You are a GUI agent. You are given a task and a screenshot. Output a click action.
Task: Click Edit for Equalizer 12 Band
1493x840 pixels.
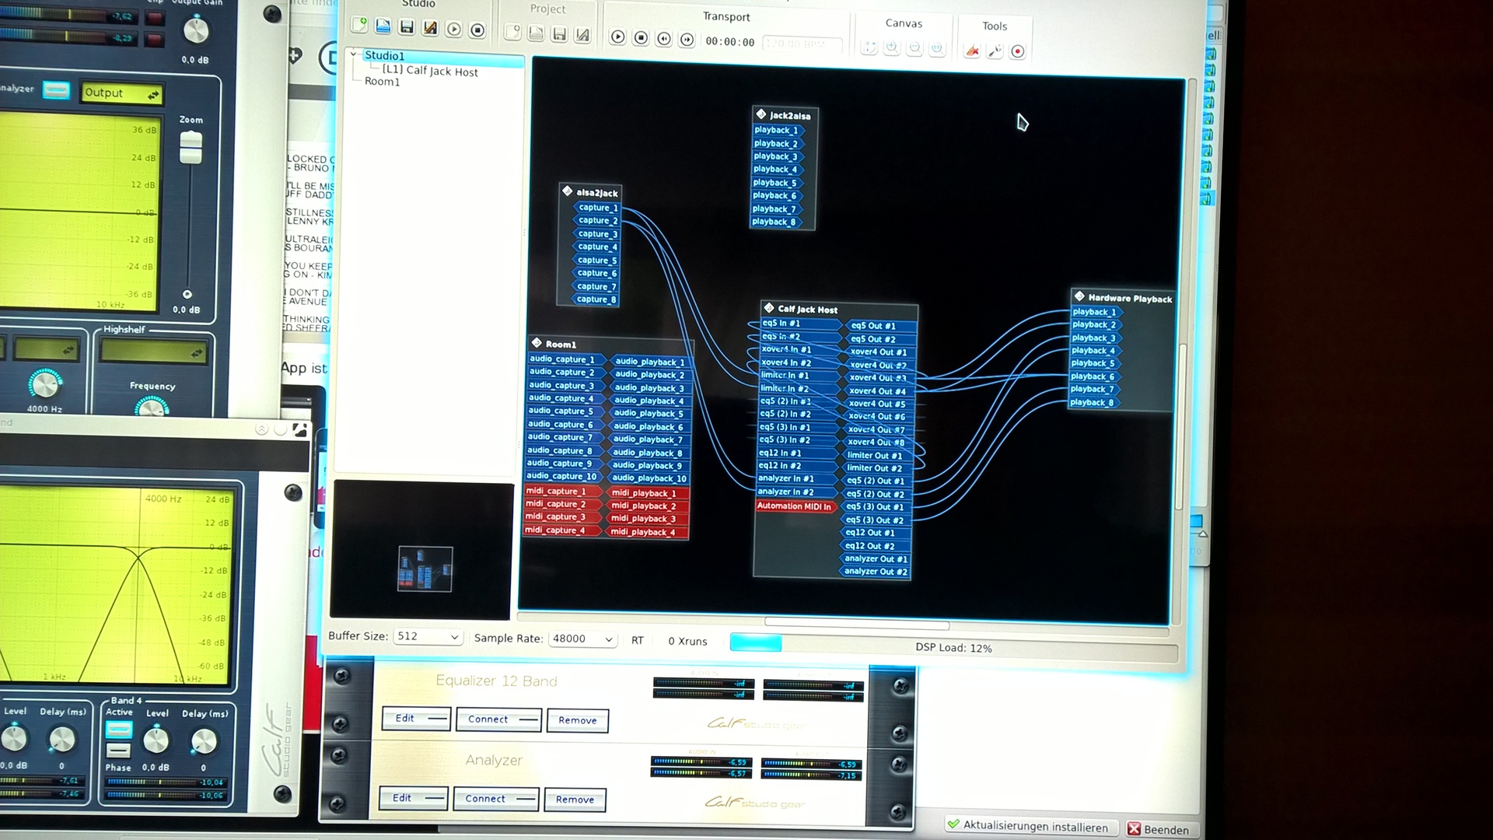[415, 718]
